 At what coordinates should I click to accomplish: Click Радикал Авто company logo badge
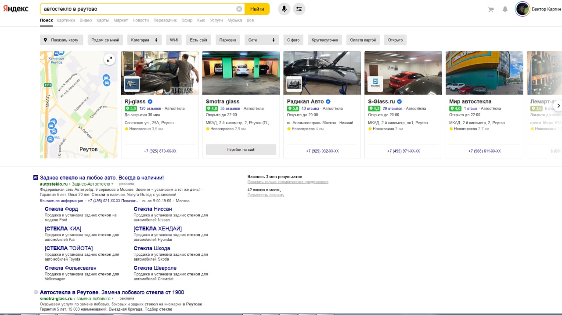coord(294,84)
